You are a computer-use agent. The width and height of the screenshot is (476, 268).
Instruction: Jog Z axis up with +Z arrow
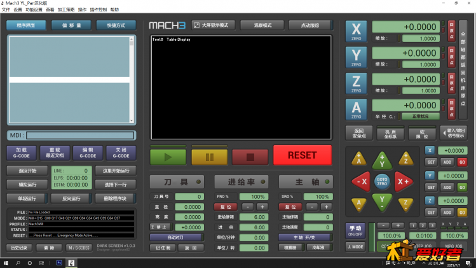pyautogui.click(x=405, y=159)
